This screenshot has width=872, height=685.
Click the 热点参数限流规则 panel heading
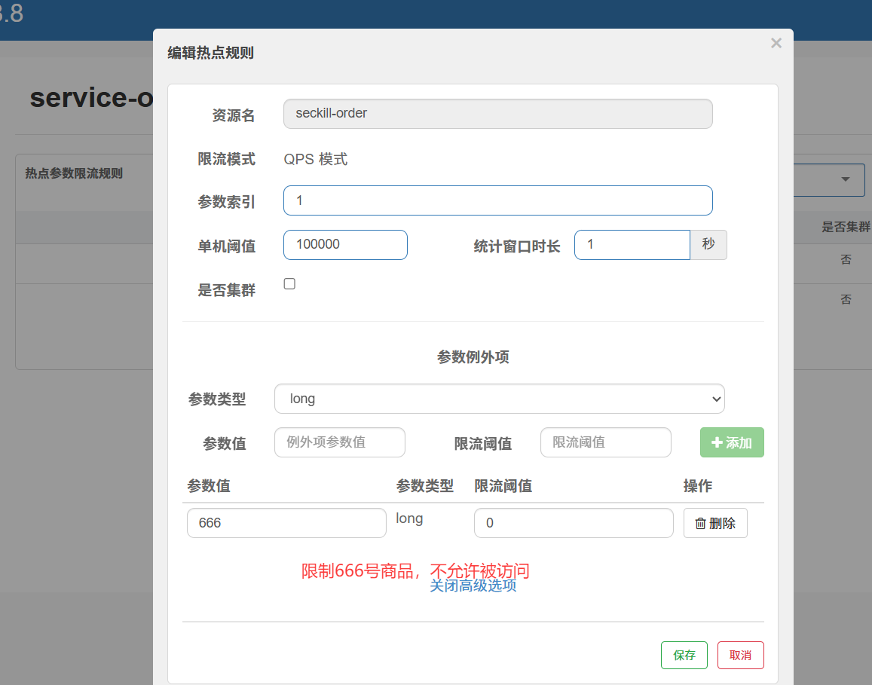pyautogui.click(x=74, y=173)
